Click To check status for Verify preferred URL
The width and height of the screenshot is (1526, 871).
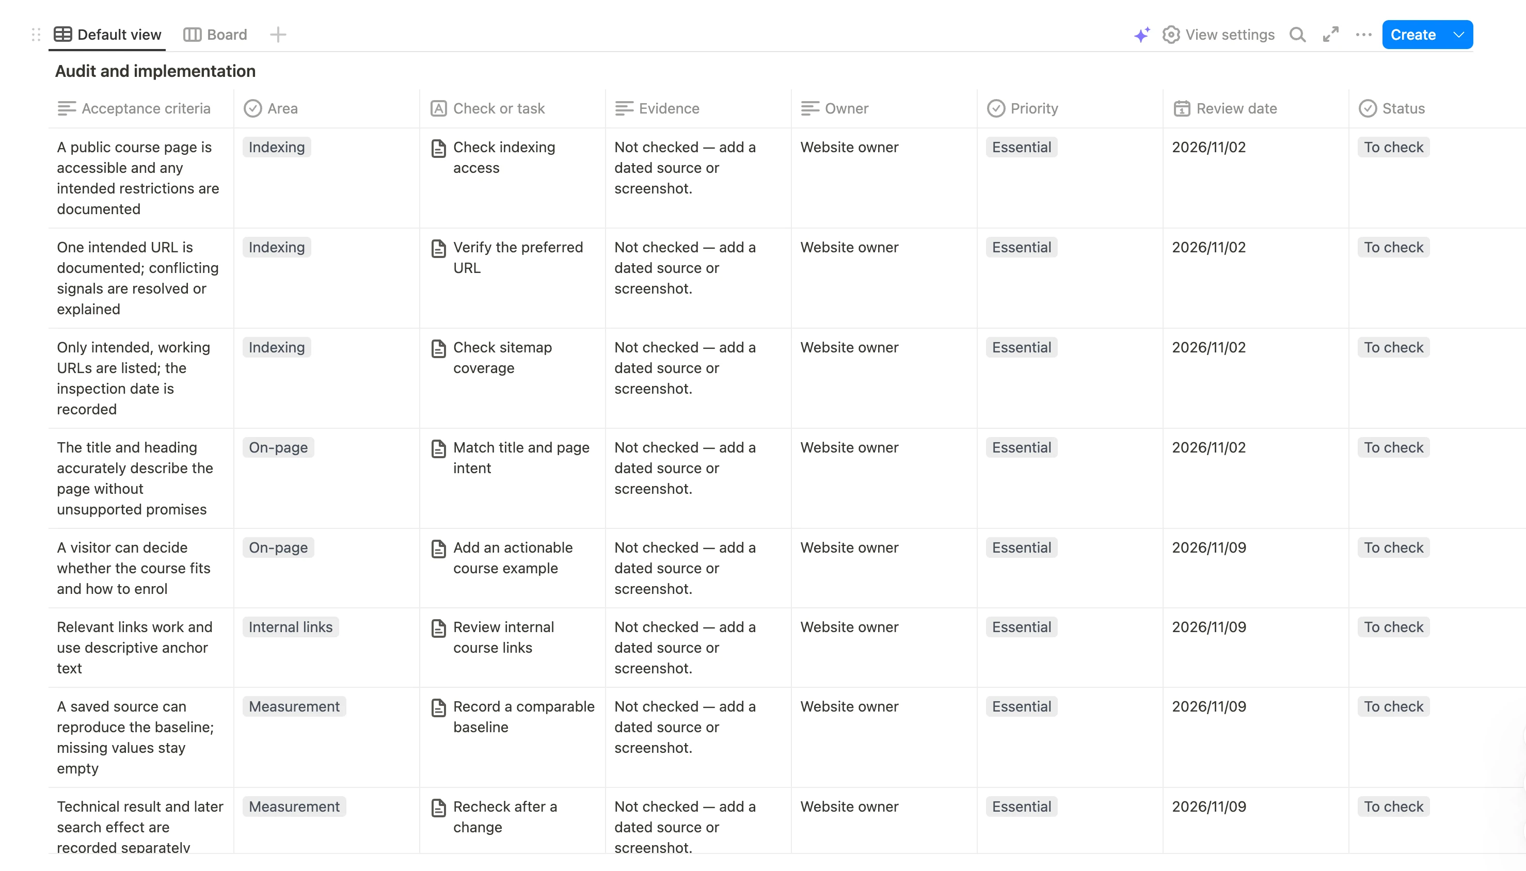[x=1393, y=247]
